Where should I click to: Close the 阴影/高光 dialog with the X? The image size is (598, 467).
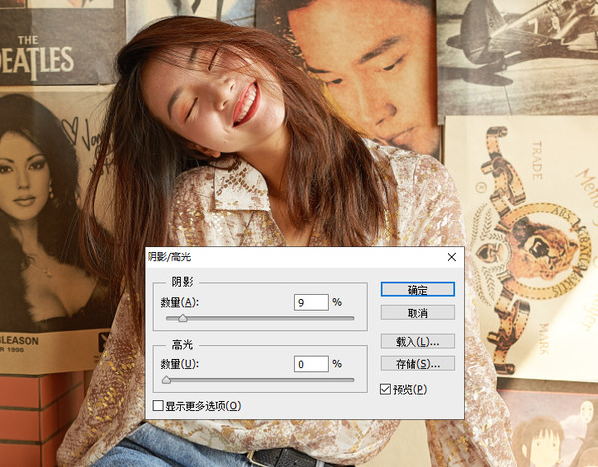(x=451, y=257)
